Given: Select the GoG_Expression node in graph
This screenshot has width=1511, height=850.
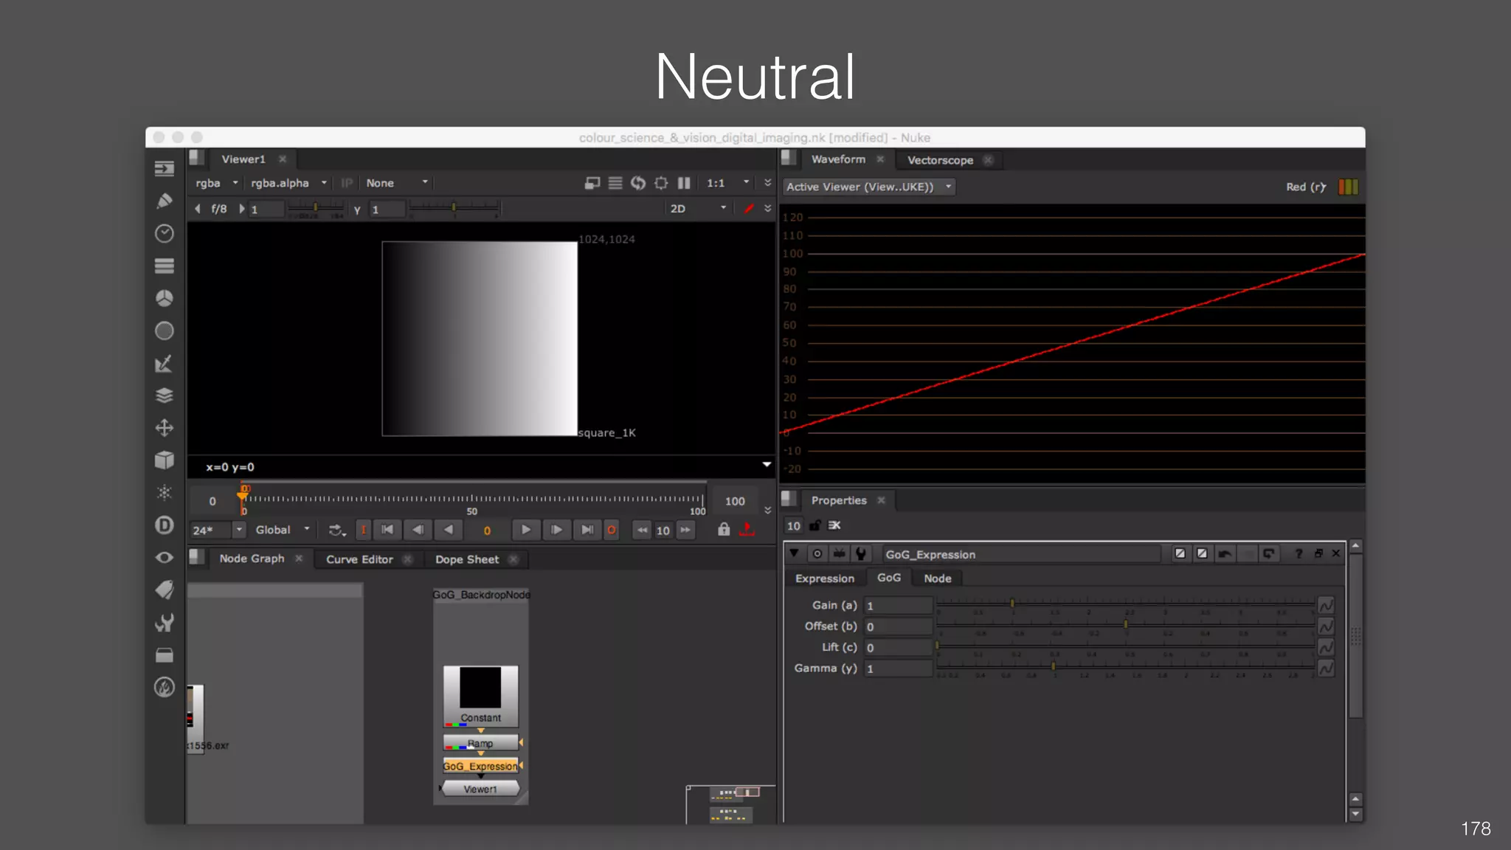Looking at the screenshot, I should click(x=481, y=766).
